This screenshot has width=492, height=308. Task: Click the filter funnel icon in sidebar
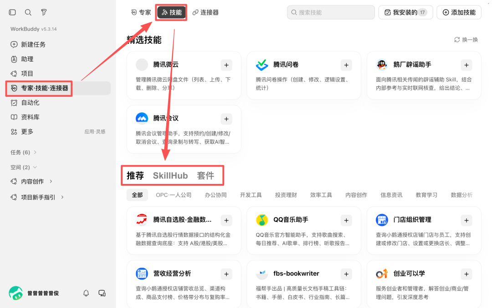pyautogui.click(x=44, y=12)
